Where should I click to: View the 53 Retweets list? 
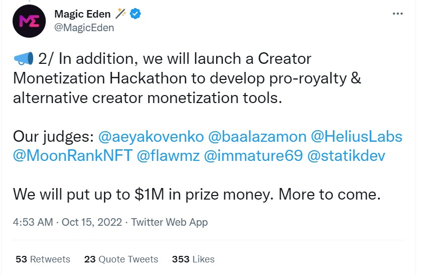(x=43, y=259)
